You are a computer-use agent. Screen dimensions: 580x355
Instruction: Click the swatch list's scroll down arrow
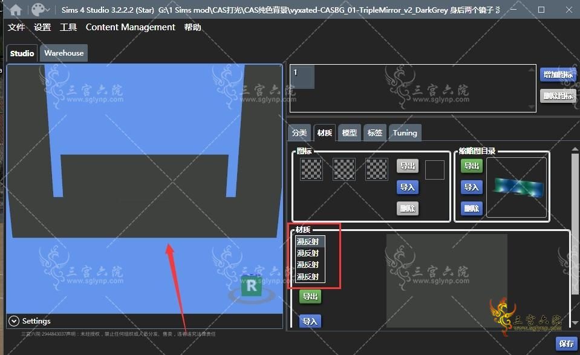pos(532,107)
